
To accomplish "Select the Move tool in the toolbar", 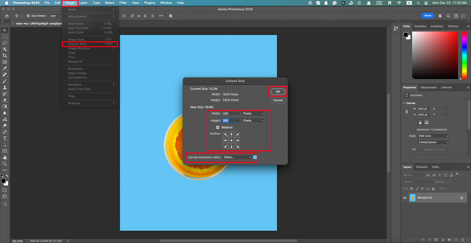I will [5, 30].
